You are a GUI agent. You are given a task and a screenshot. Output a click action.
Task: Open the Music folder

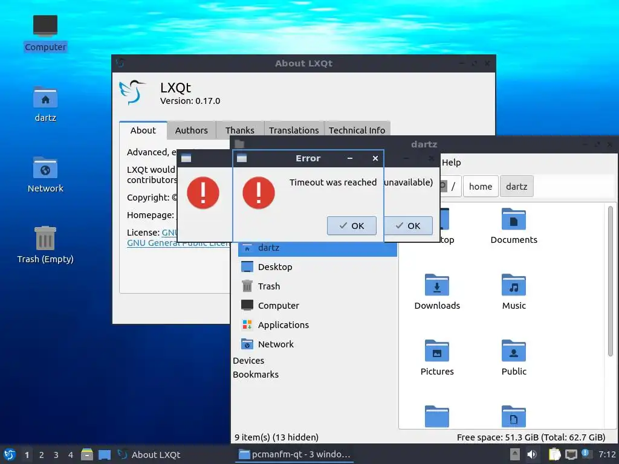(x=514, y=292)
